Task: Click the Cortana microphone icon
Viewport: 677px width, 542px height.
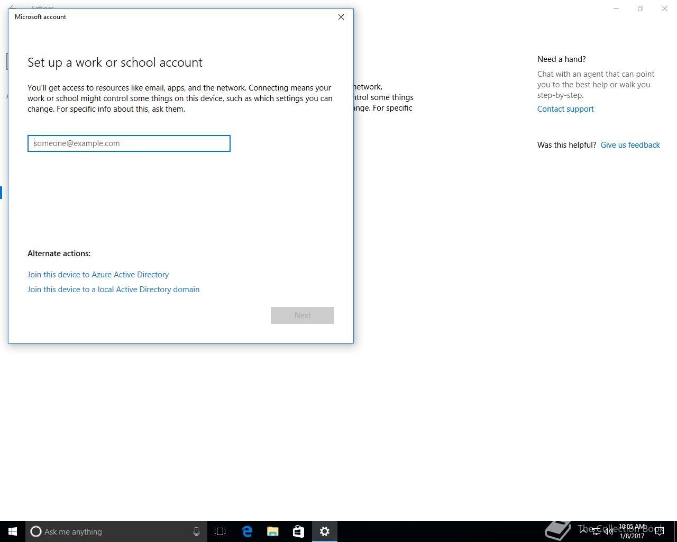Action: (x=196, y=531)
